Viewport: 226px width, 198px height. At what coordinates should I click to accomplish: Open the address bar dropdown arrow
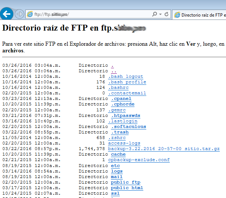[x=161, y=14]
